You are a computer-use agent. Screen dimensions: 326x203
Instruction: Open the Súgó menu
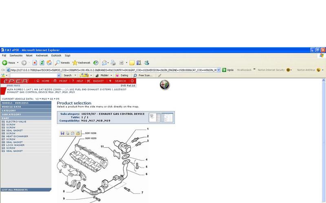click(68, 56)
